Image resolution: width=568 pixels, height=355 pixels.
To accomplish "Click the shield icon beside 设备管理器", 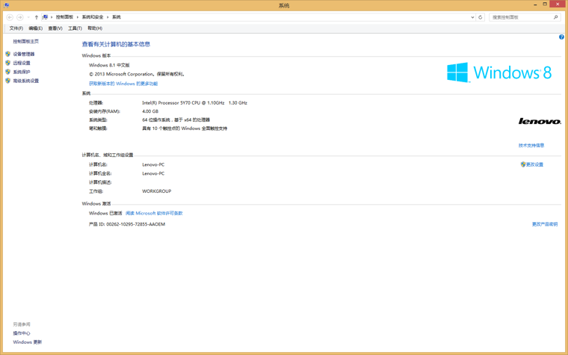I will tap(8, 54).
